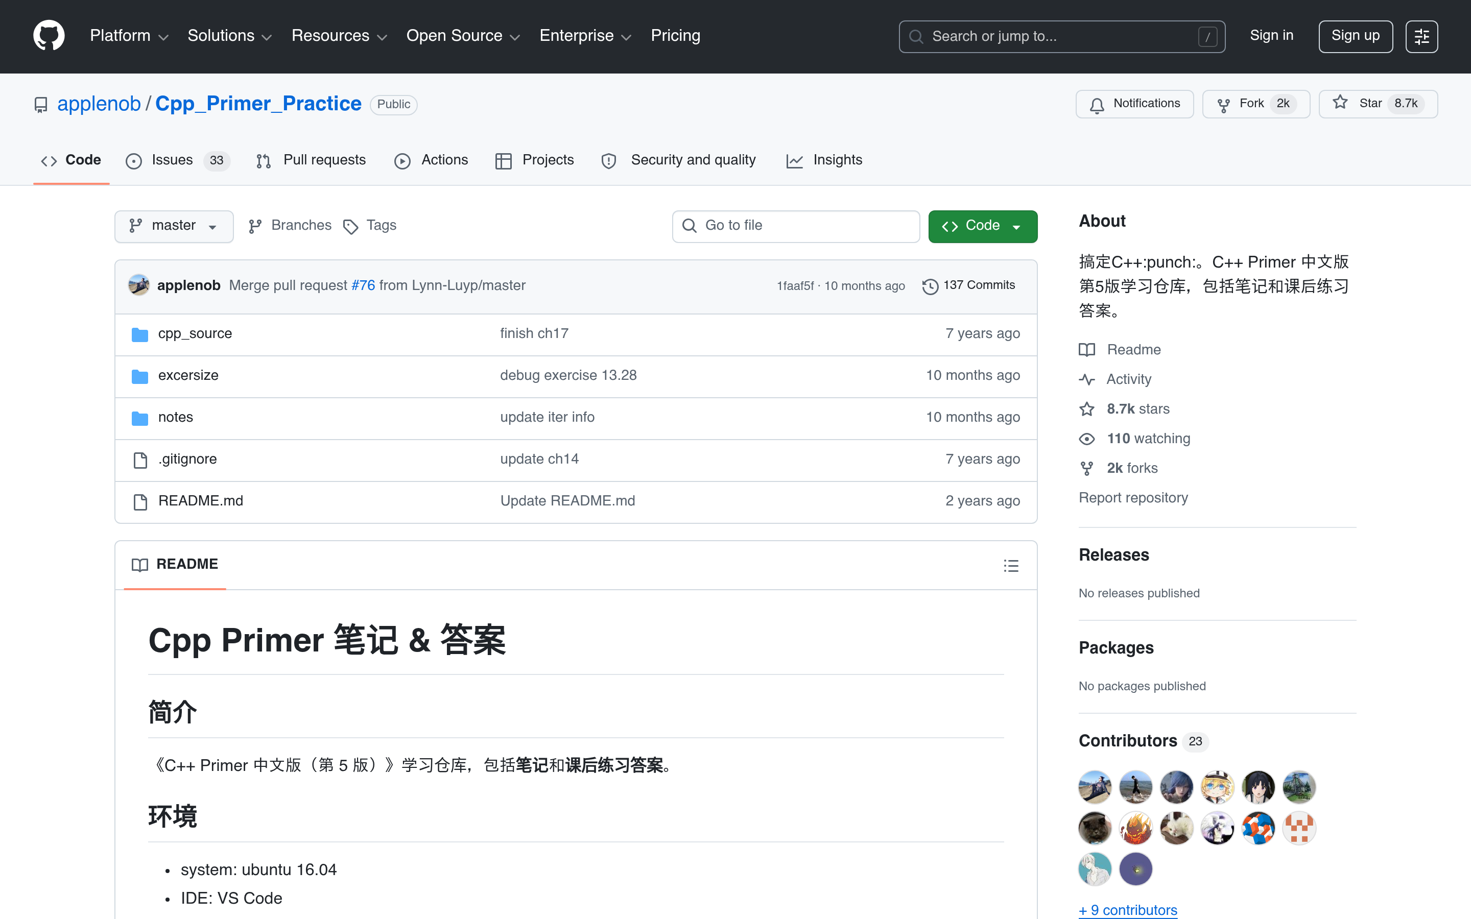Switch to the Issues tab
The height and width of the screenshot is (919, 1471).
click(178, 160)
